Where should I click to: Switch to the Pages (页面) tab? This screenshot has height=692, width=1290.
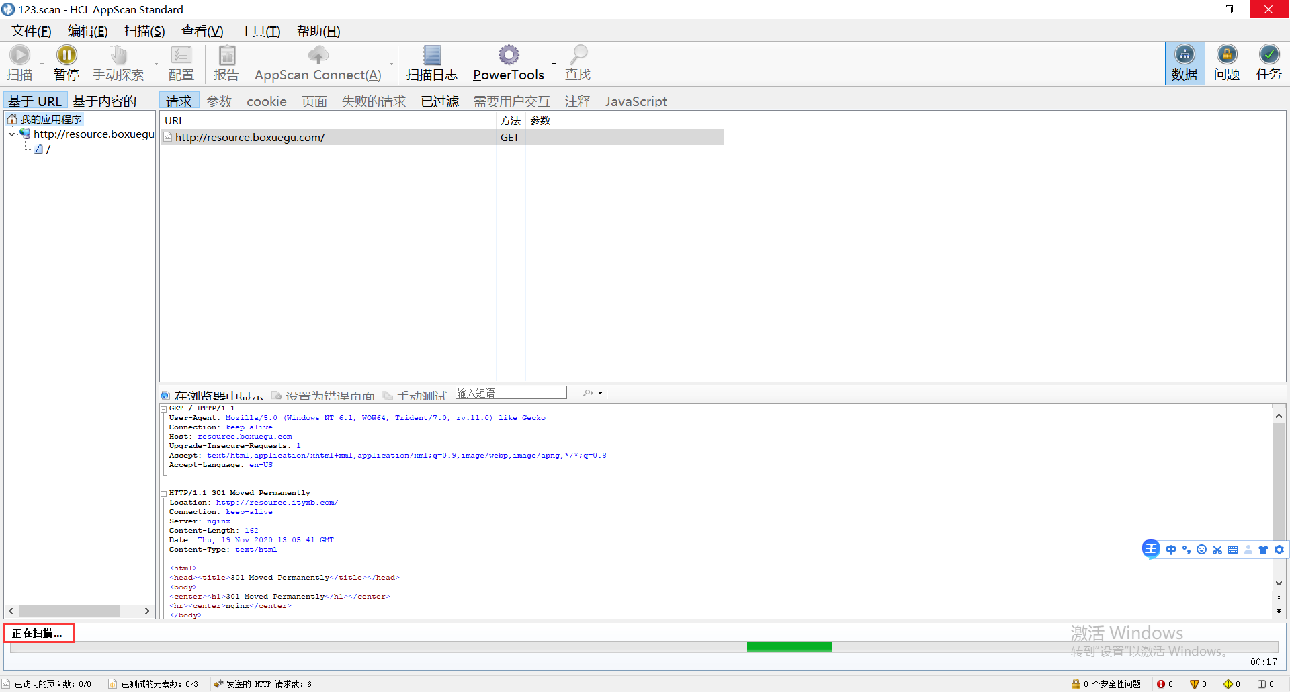[314, 101]
